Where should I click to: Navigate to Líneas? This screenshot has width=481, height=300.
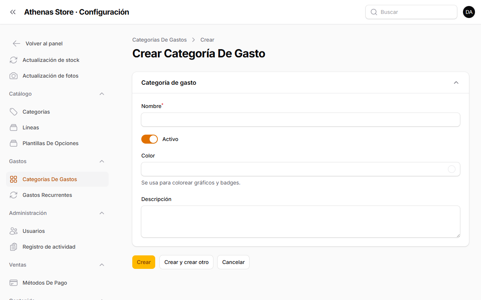pyautogui.click(x=57, y=127)
